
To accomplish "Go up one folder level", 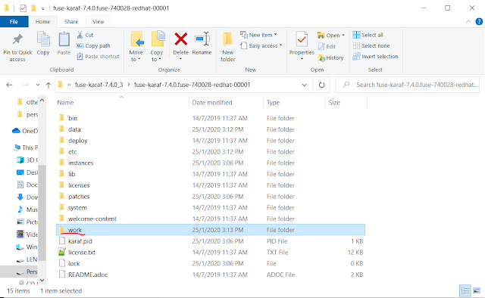I will coord(48,85).
